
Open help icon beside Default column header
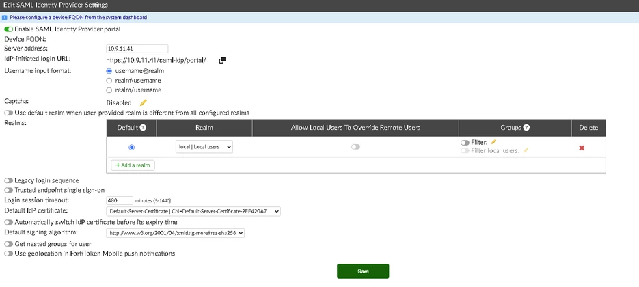(143, 128)
